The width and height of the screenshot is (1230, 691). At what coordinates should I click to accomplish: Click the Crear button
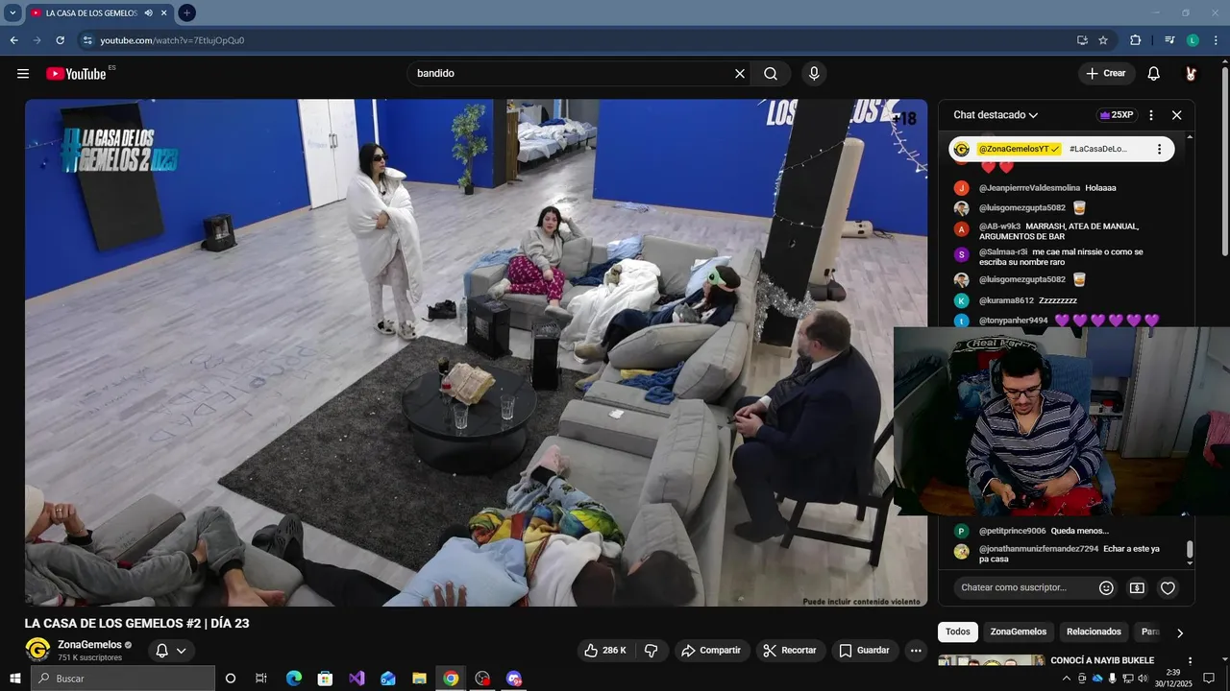[1106, 74]
